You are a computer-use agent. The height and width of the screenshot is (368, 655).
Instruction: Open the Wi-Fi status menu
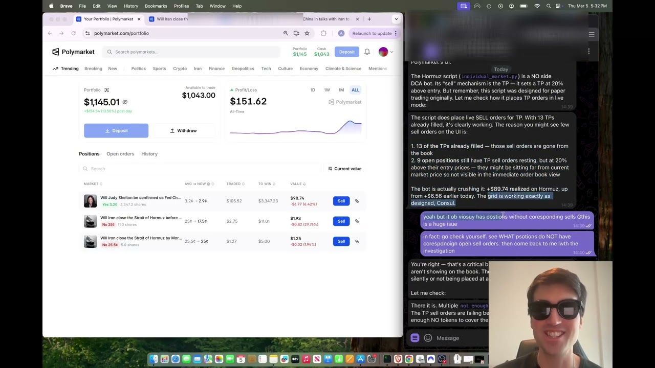[537, 6]
